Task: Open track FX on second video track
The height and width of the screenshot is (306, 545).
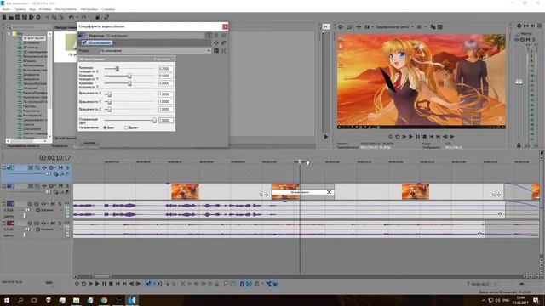Action: pos(44,186)
